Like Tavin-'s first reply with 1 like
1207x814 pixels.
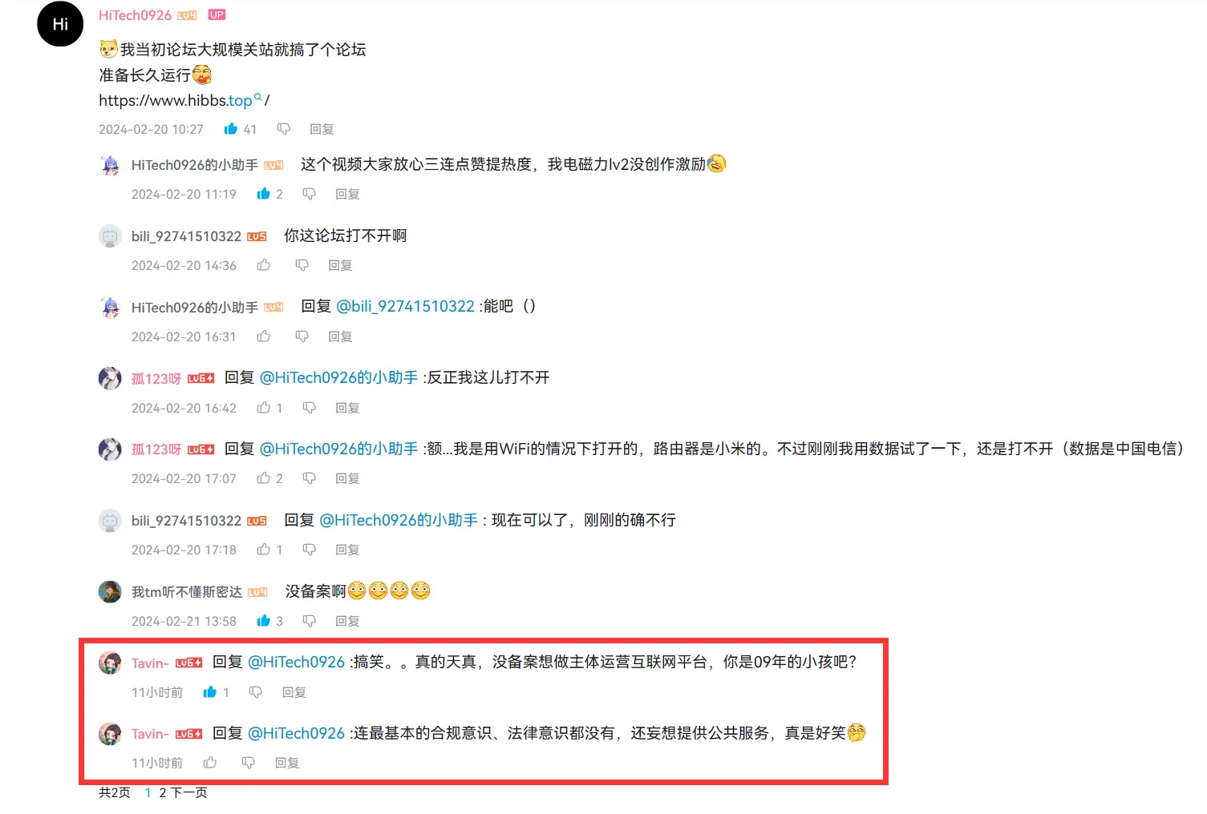210,692
